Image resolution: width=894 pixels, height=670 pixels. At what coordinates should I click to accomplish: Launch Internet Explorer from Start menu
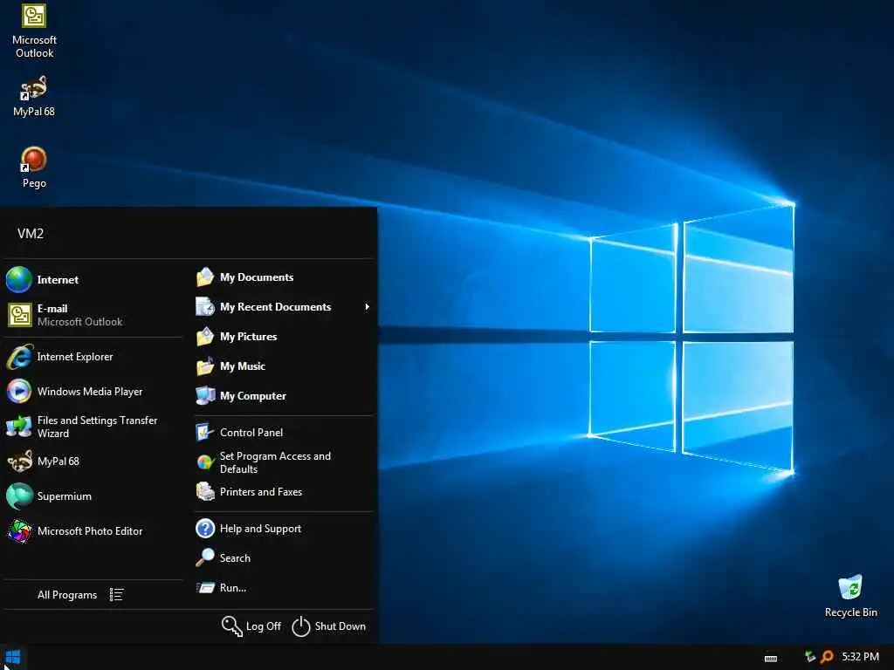click(93, 357)
